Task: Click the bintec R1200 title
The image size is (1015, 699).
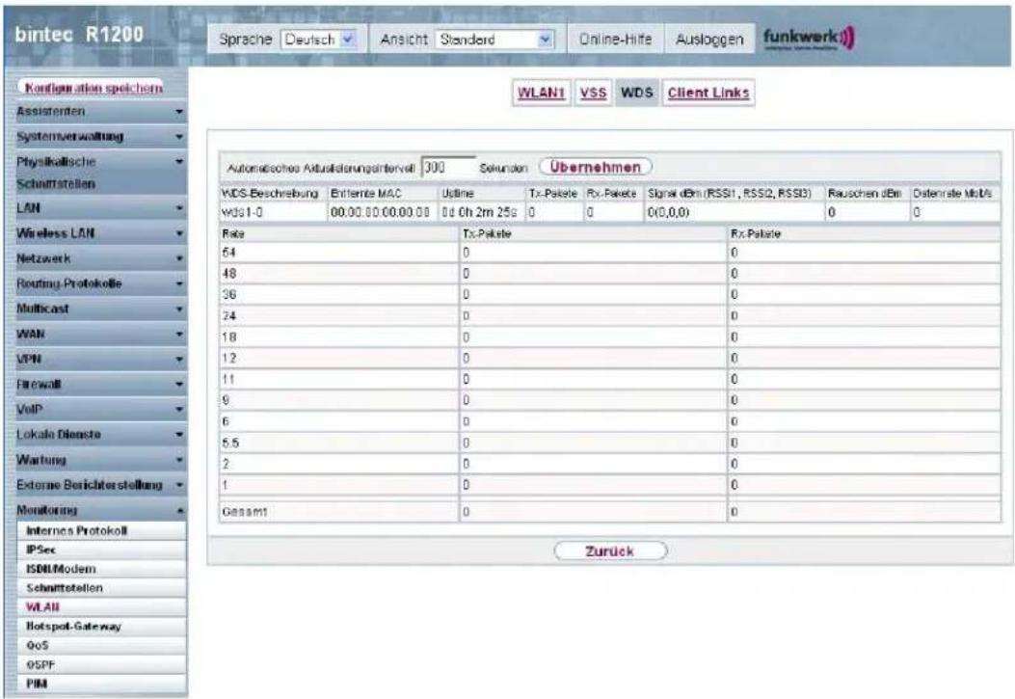Action: 79,35
